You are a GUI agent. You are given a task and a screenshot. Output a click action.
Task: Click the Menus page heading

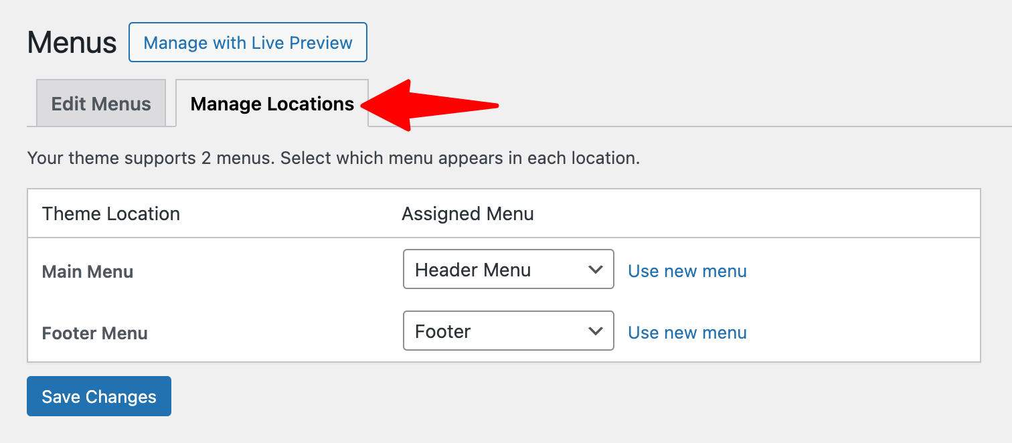coord(71,41)
